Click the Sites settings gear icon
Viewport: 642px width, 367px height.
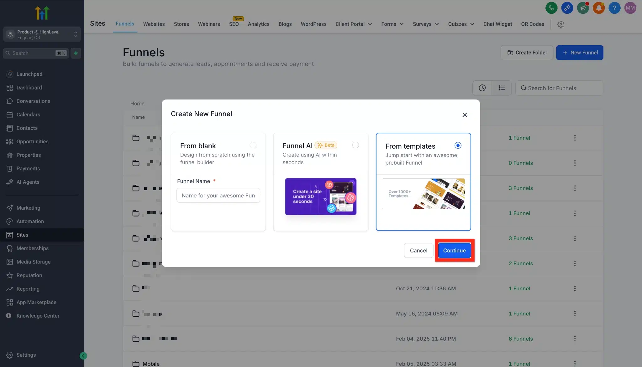tap(561, 24)
